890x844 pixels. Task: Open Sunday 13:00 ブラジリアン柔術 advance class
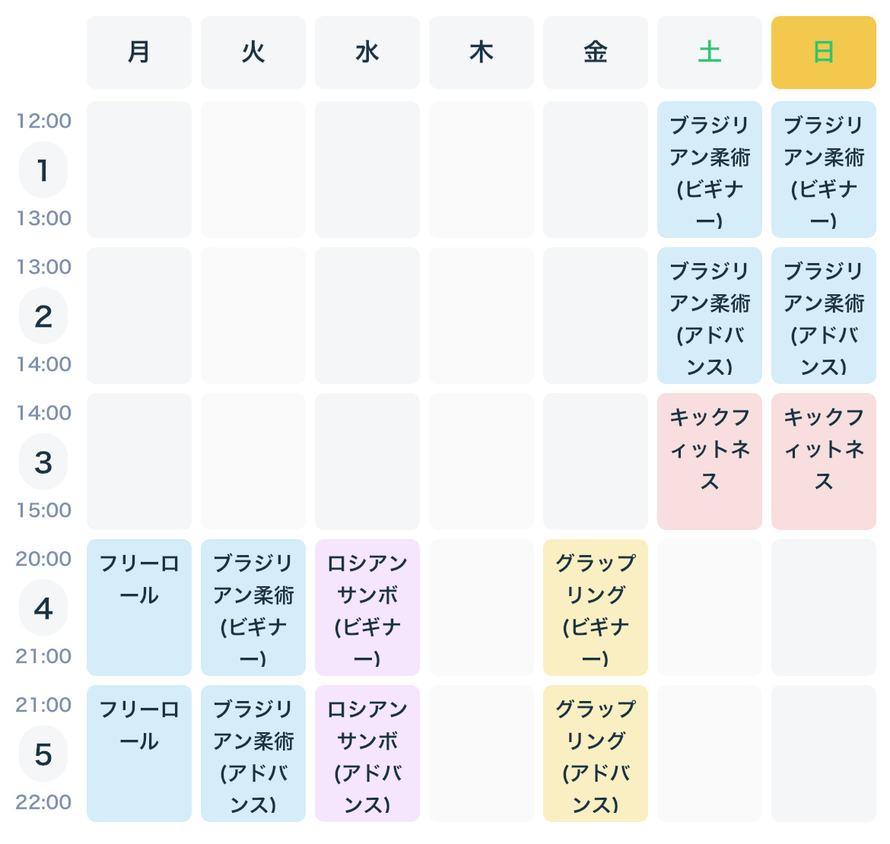tap(823, 316)
